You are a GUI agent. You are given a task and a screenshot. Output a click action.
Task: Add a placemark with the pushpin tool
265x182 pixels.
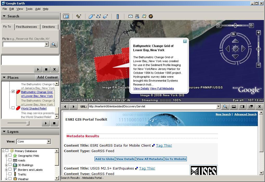click(x=79, y=16)
